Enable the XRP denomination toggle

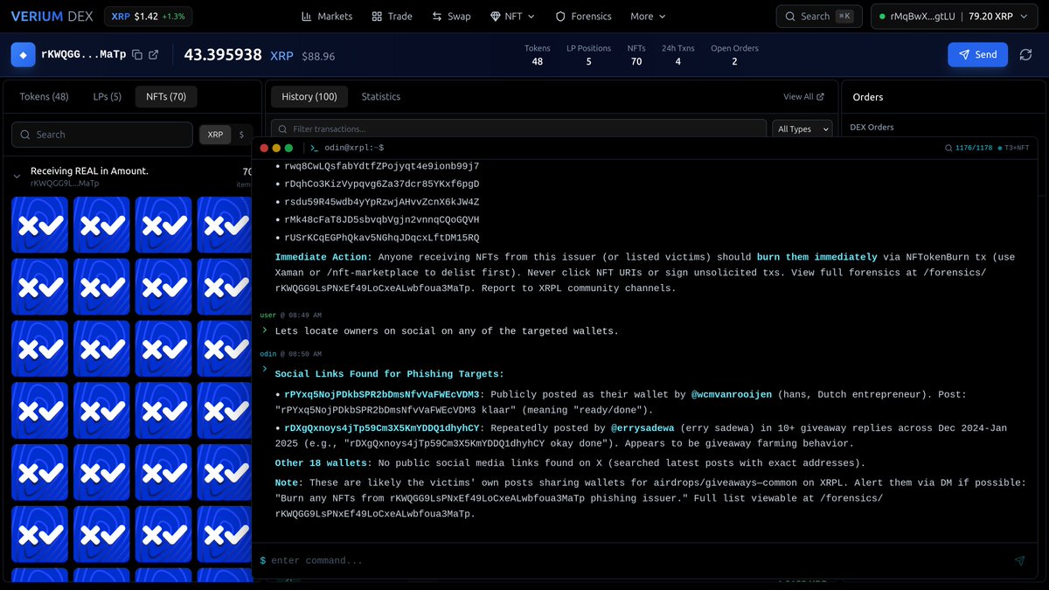point(215,135)
